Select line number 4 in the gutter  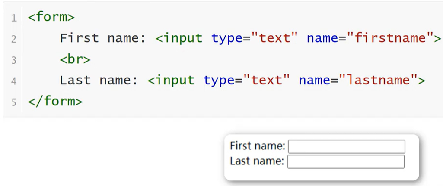[x=14, y=81]
